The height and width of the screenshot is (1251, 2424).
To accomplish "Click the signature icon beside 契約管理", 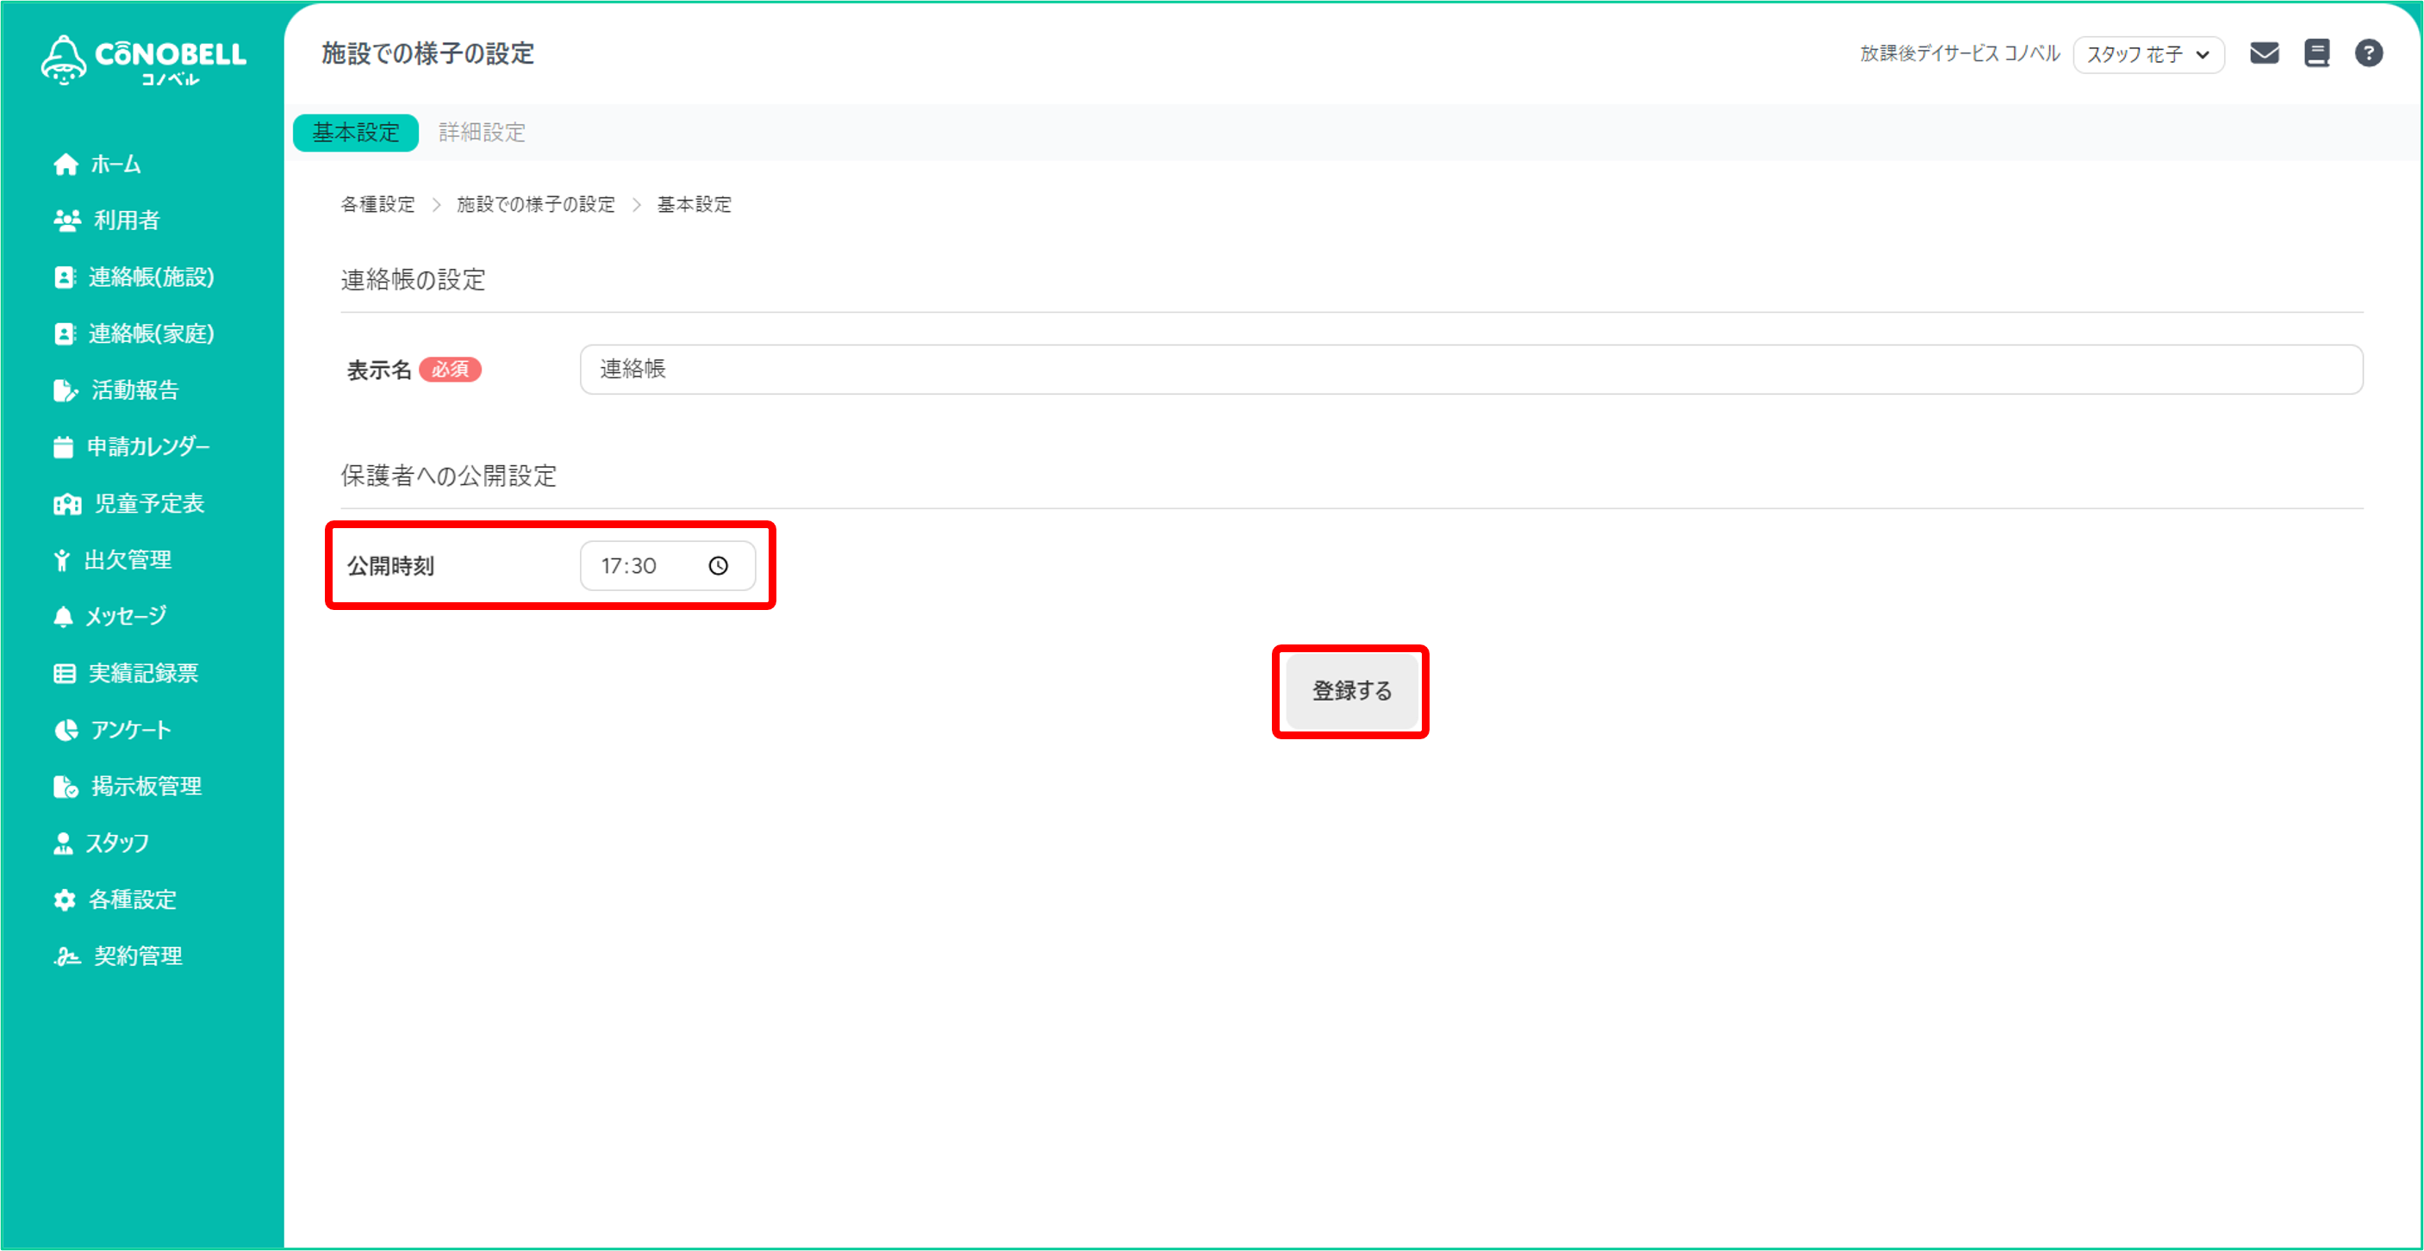I will tap(67, 956).
